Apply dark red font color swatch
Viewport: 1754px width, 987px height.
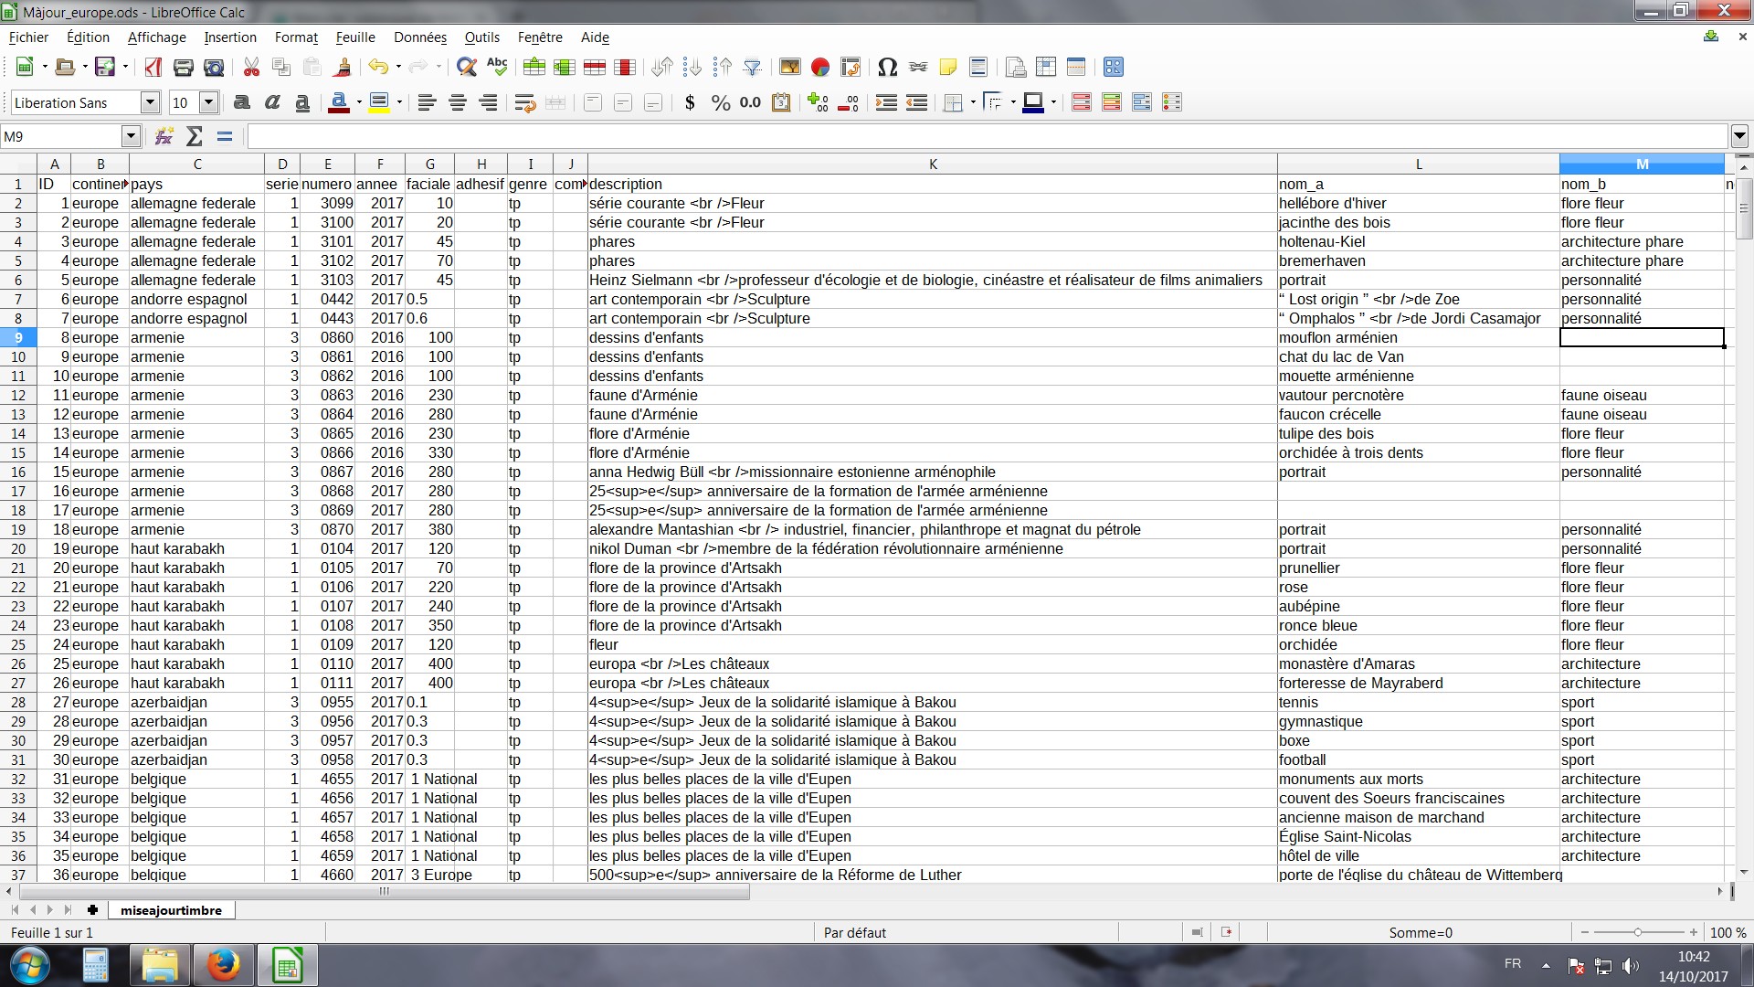point(339,102)
